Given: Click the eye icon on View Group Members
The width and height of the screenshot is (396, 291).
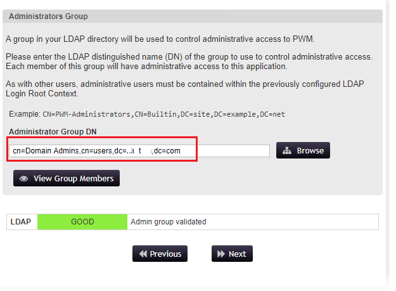Looking at the screenshot, I should click(23, 179).
